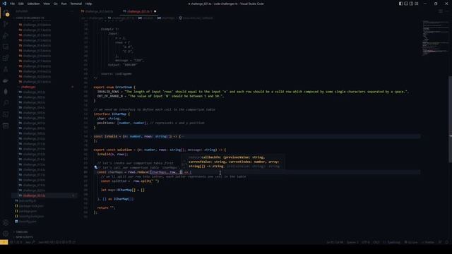Image resolution: width=452 pixels, height=254 pixels.
Task: Change indentation via Spaces: 2
Action: pos(352,242)
